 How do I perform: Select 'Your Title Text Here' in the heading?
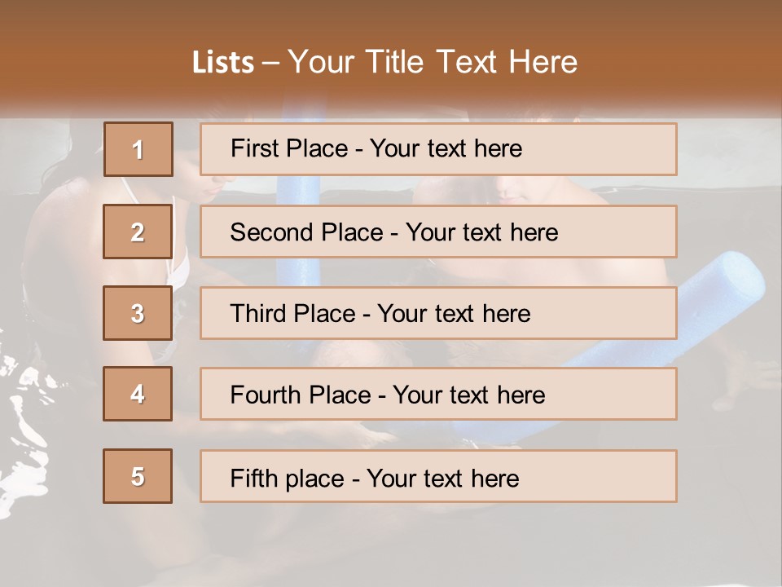pos(433,63)
